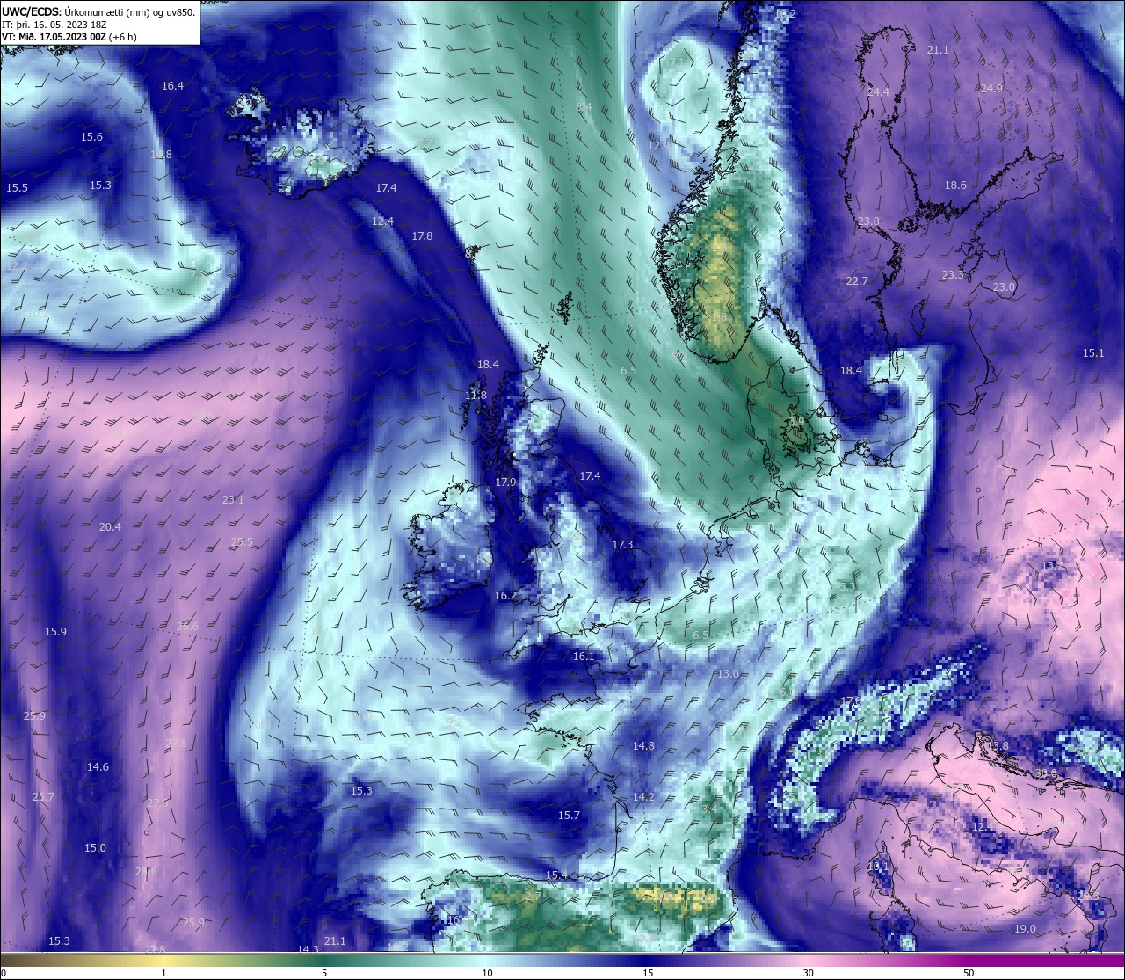
Task: Click the 19.0 value label
Action: [1025, 929]
